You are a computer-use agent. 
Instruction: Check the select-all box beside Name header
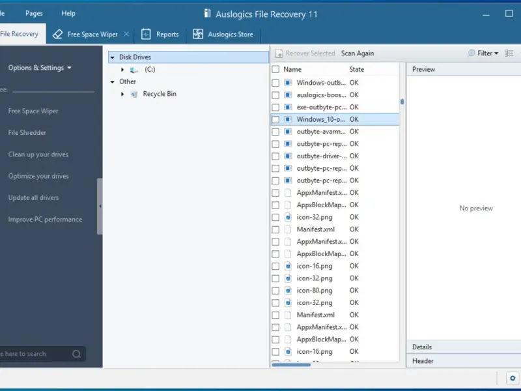275,69
